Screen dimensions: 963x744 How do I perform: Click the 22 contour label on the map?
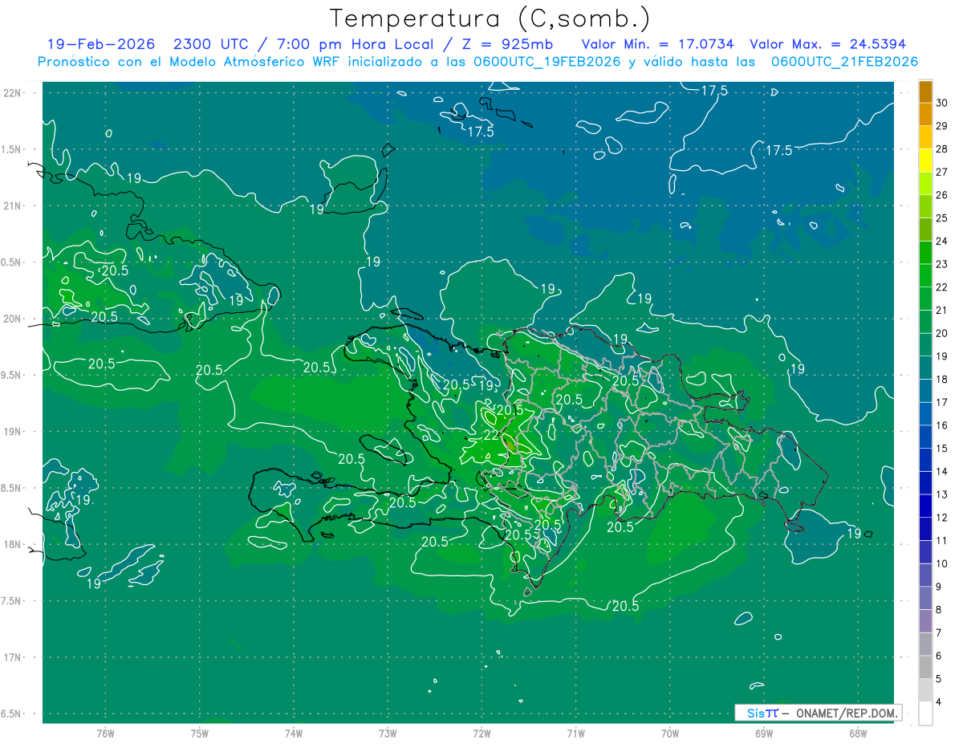pyautogui.click(x=491, y=435)
